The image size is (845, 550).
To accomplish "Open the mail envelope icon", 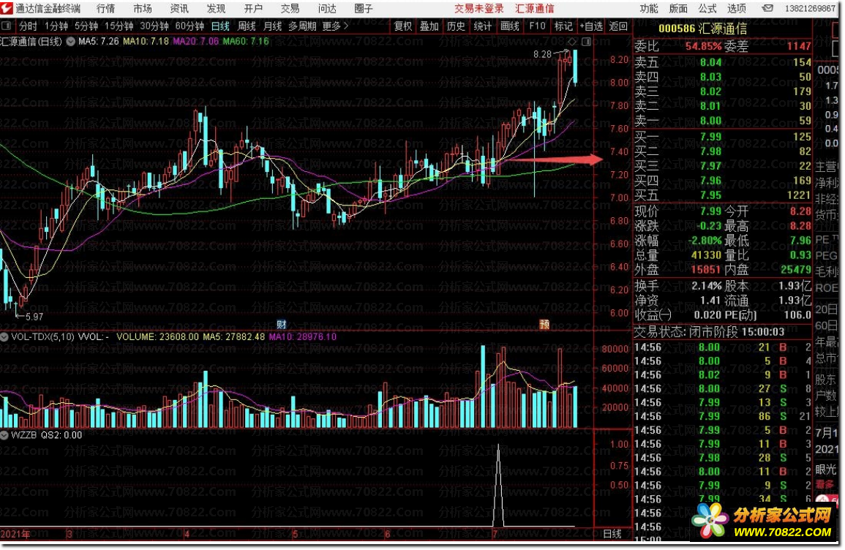I will pyautogui.click(x=767, y=8).
